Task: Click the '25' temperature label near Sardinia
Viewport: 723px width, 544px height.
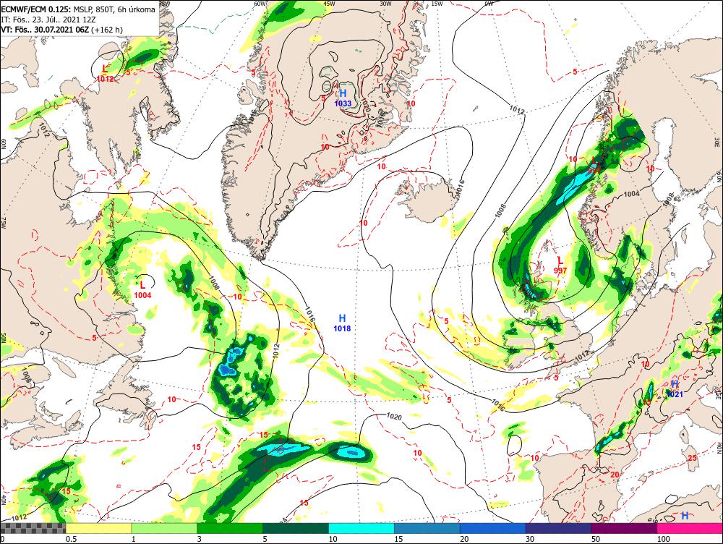Action: tap(692, 458)
